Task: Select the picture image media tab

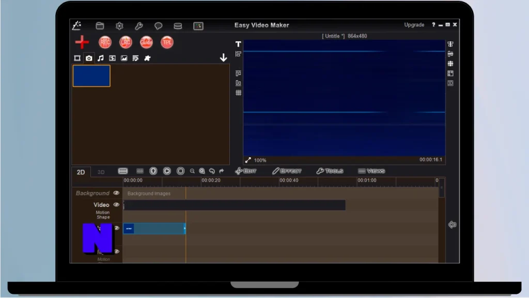Action: pos(124,58)
